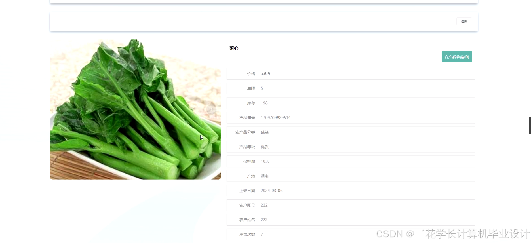The image size is (531, 243).
Task: Click the 返回 back button
Action: [x=464, y=21]
